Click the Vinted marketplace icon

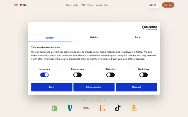point(70,108)
